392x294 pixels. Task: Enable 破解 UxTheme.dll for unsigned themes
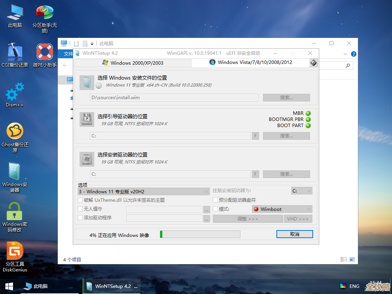pos(80,200)
